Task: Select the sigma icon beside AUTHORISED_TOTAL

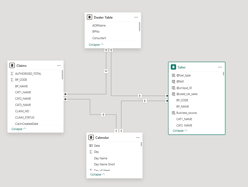Action: click(12, 74)
